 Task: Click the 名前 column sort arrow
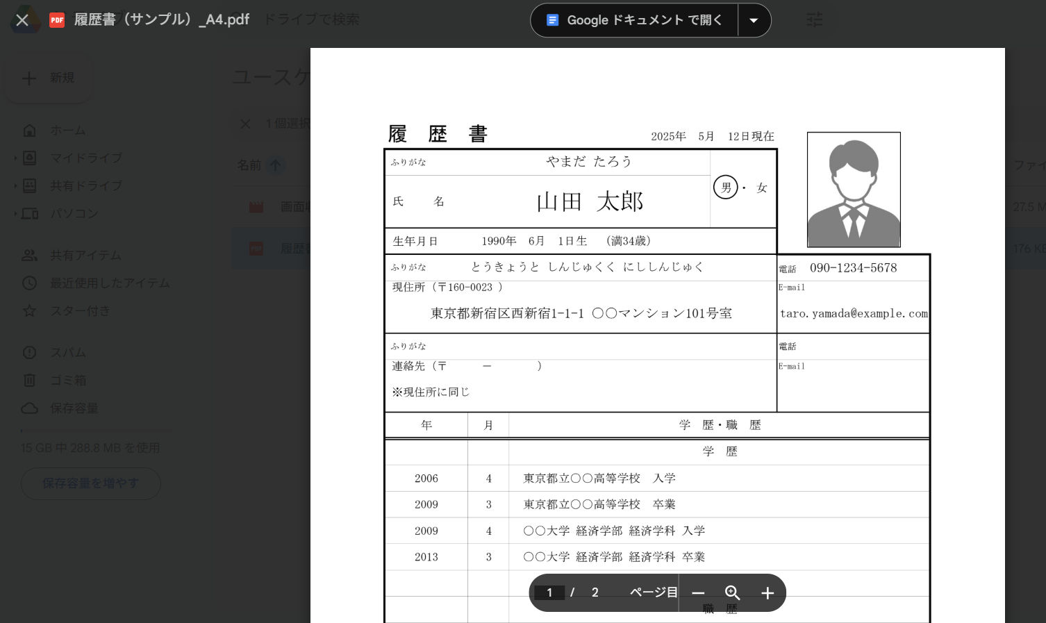click(276, 165)
